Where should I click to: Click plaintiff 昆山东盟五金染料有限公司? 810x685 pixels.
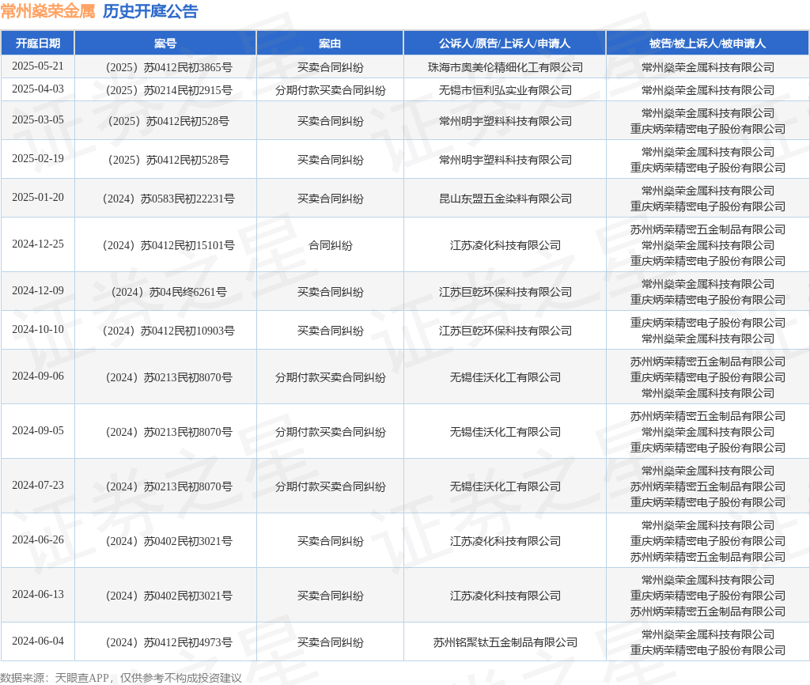(x=505, y=199)
